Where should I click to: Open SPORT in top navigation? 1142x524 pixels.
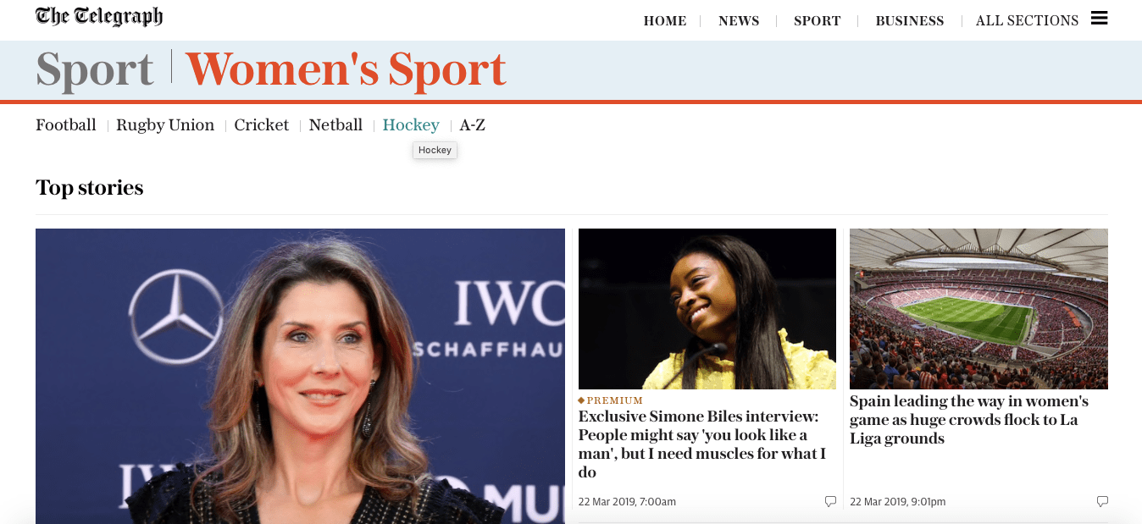(x=817, y=20)
